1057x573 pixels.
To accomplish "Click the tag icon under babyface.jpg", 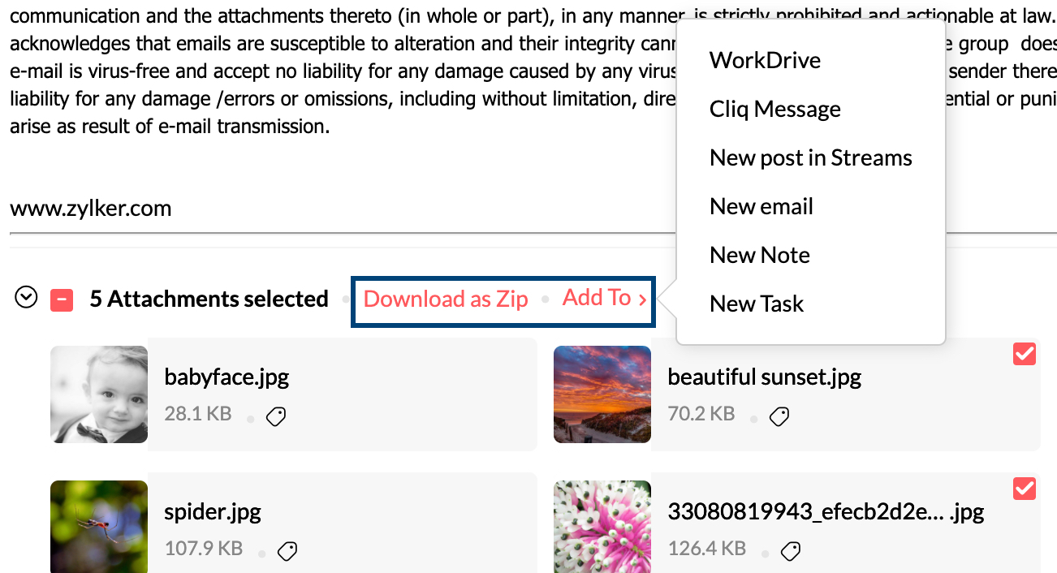I will pos(276,417).
